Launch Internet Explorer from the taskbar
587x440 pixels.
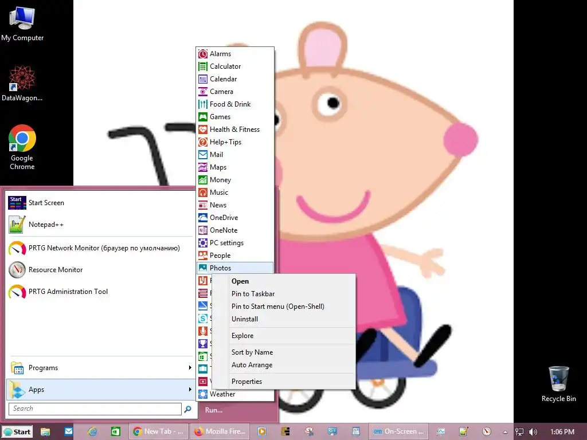[x=92, y=432]
